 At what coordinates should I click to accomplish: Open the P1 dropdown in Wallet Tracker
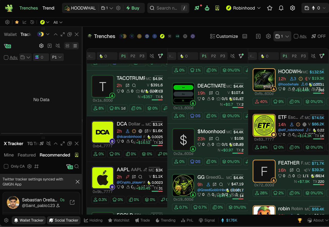pyautogui.click(x=58, y=57)
